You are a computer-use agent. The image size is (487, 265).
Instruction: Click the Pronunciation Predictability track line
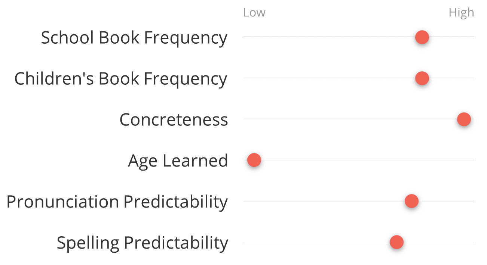tap(359, 201)
